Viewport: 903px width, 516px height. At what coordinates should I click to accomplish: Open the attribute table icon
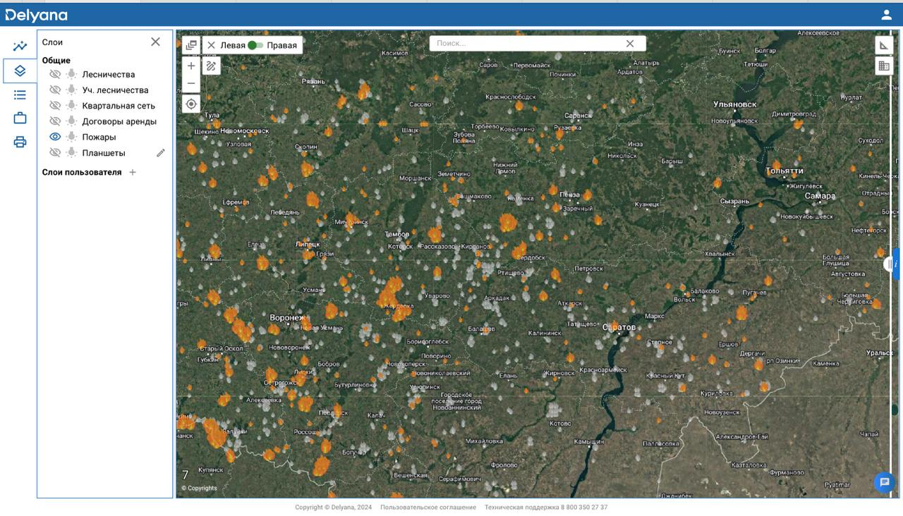point(883,66)
